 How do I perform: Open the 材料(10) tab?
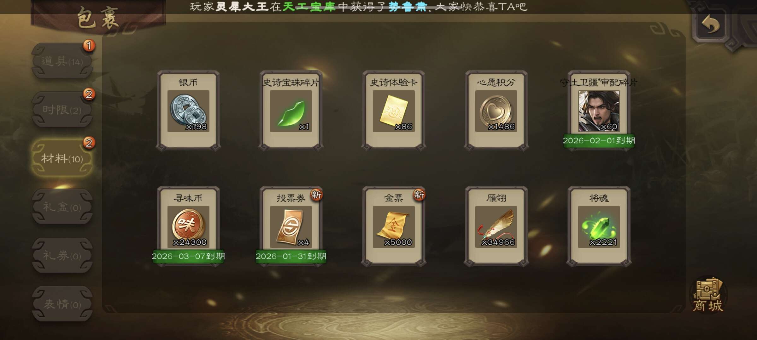[62, 158]
